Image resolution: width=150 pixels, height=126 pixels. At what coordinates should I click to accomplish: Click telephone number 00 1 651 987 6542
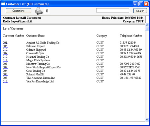coord(130,78)
